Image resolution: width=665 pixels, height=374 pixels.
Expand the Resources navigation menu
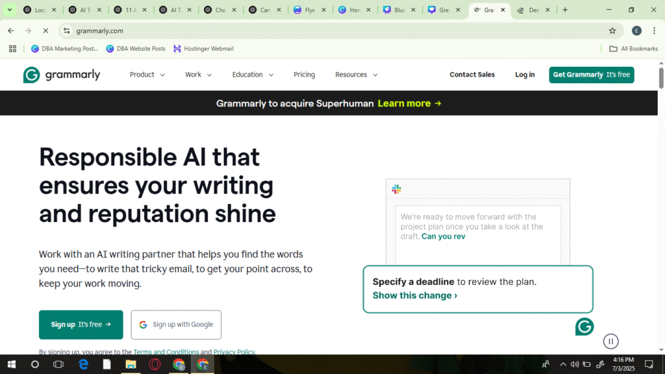pos(357,75)
